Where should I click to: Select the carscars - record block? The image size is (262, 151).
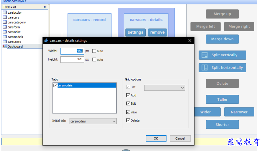[89, 25]
